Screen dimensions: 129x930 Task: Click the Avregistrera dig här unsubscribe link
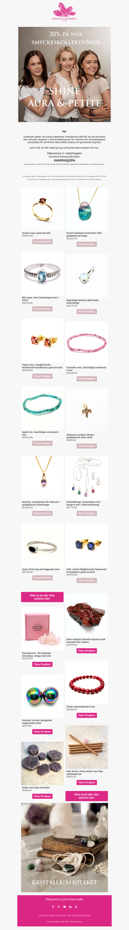click(x=82, y=915)
